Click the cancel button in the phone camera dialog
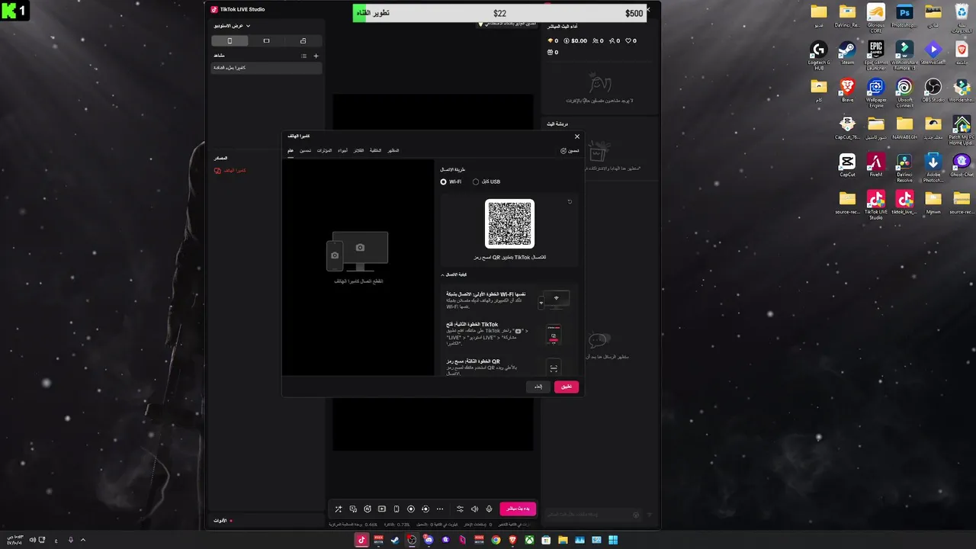 tap(538, 387)
